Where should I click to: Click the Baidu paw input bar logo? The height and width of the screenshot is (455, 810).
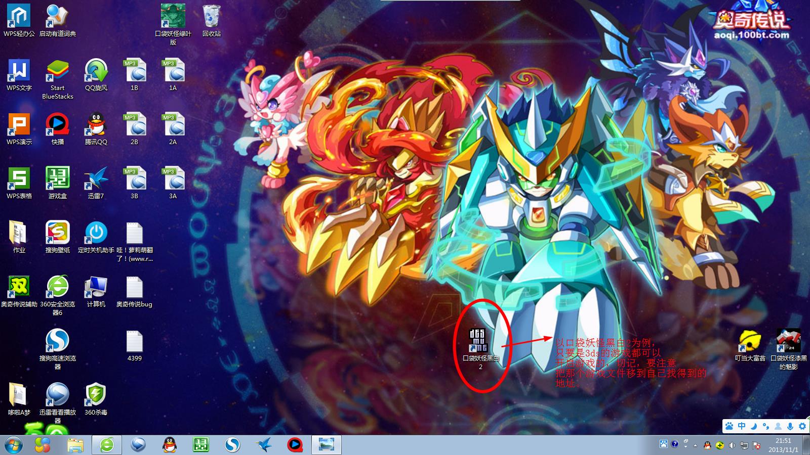[729, 426]
